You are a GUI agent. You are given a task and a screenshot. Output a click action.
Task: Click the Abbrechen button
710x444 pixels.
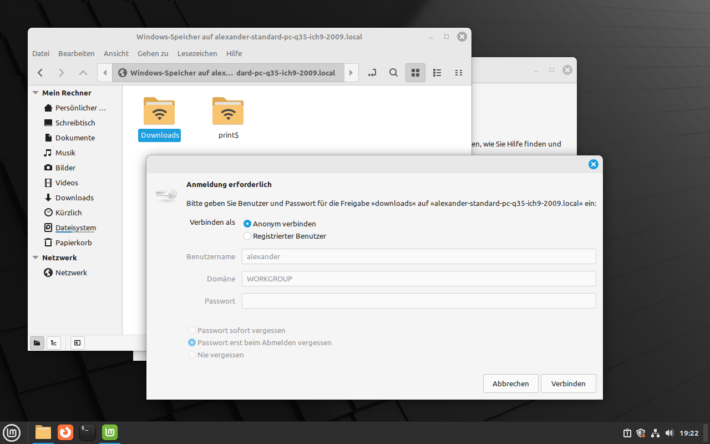click(x=511, y=384)
